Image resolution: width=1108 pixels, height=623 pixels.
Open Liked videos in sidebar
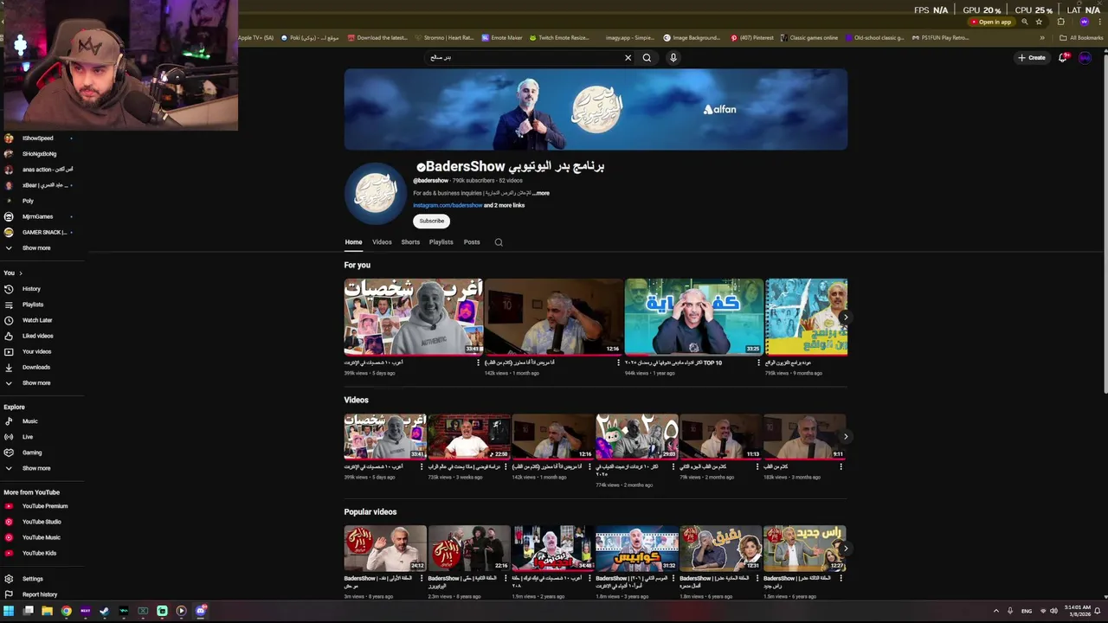(x=37, y=336)
